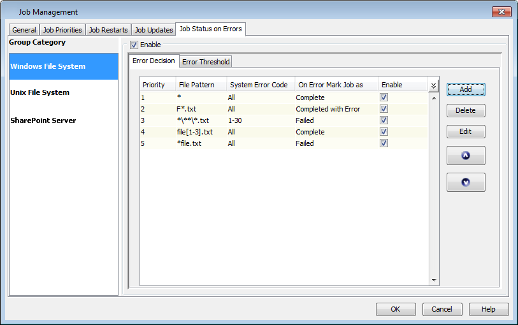Open the Job Restarts tab
The image size is (518, 325).
pos(108,30)
